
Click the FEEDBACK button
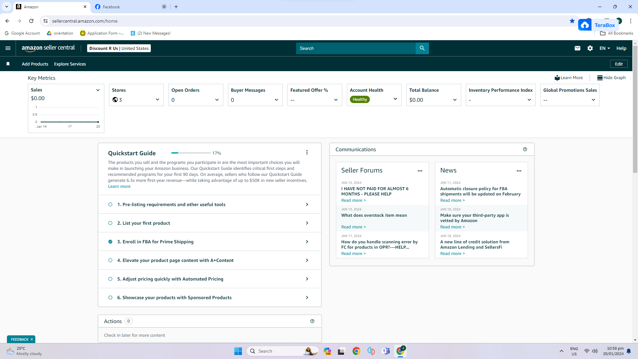pyautogui.click(x=20, y=339)
